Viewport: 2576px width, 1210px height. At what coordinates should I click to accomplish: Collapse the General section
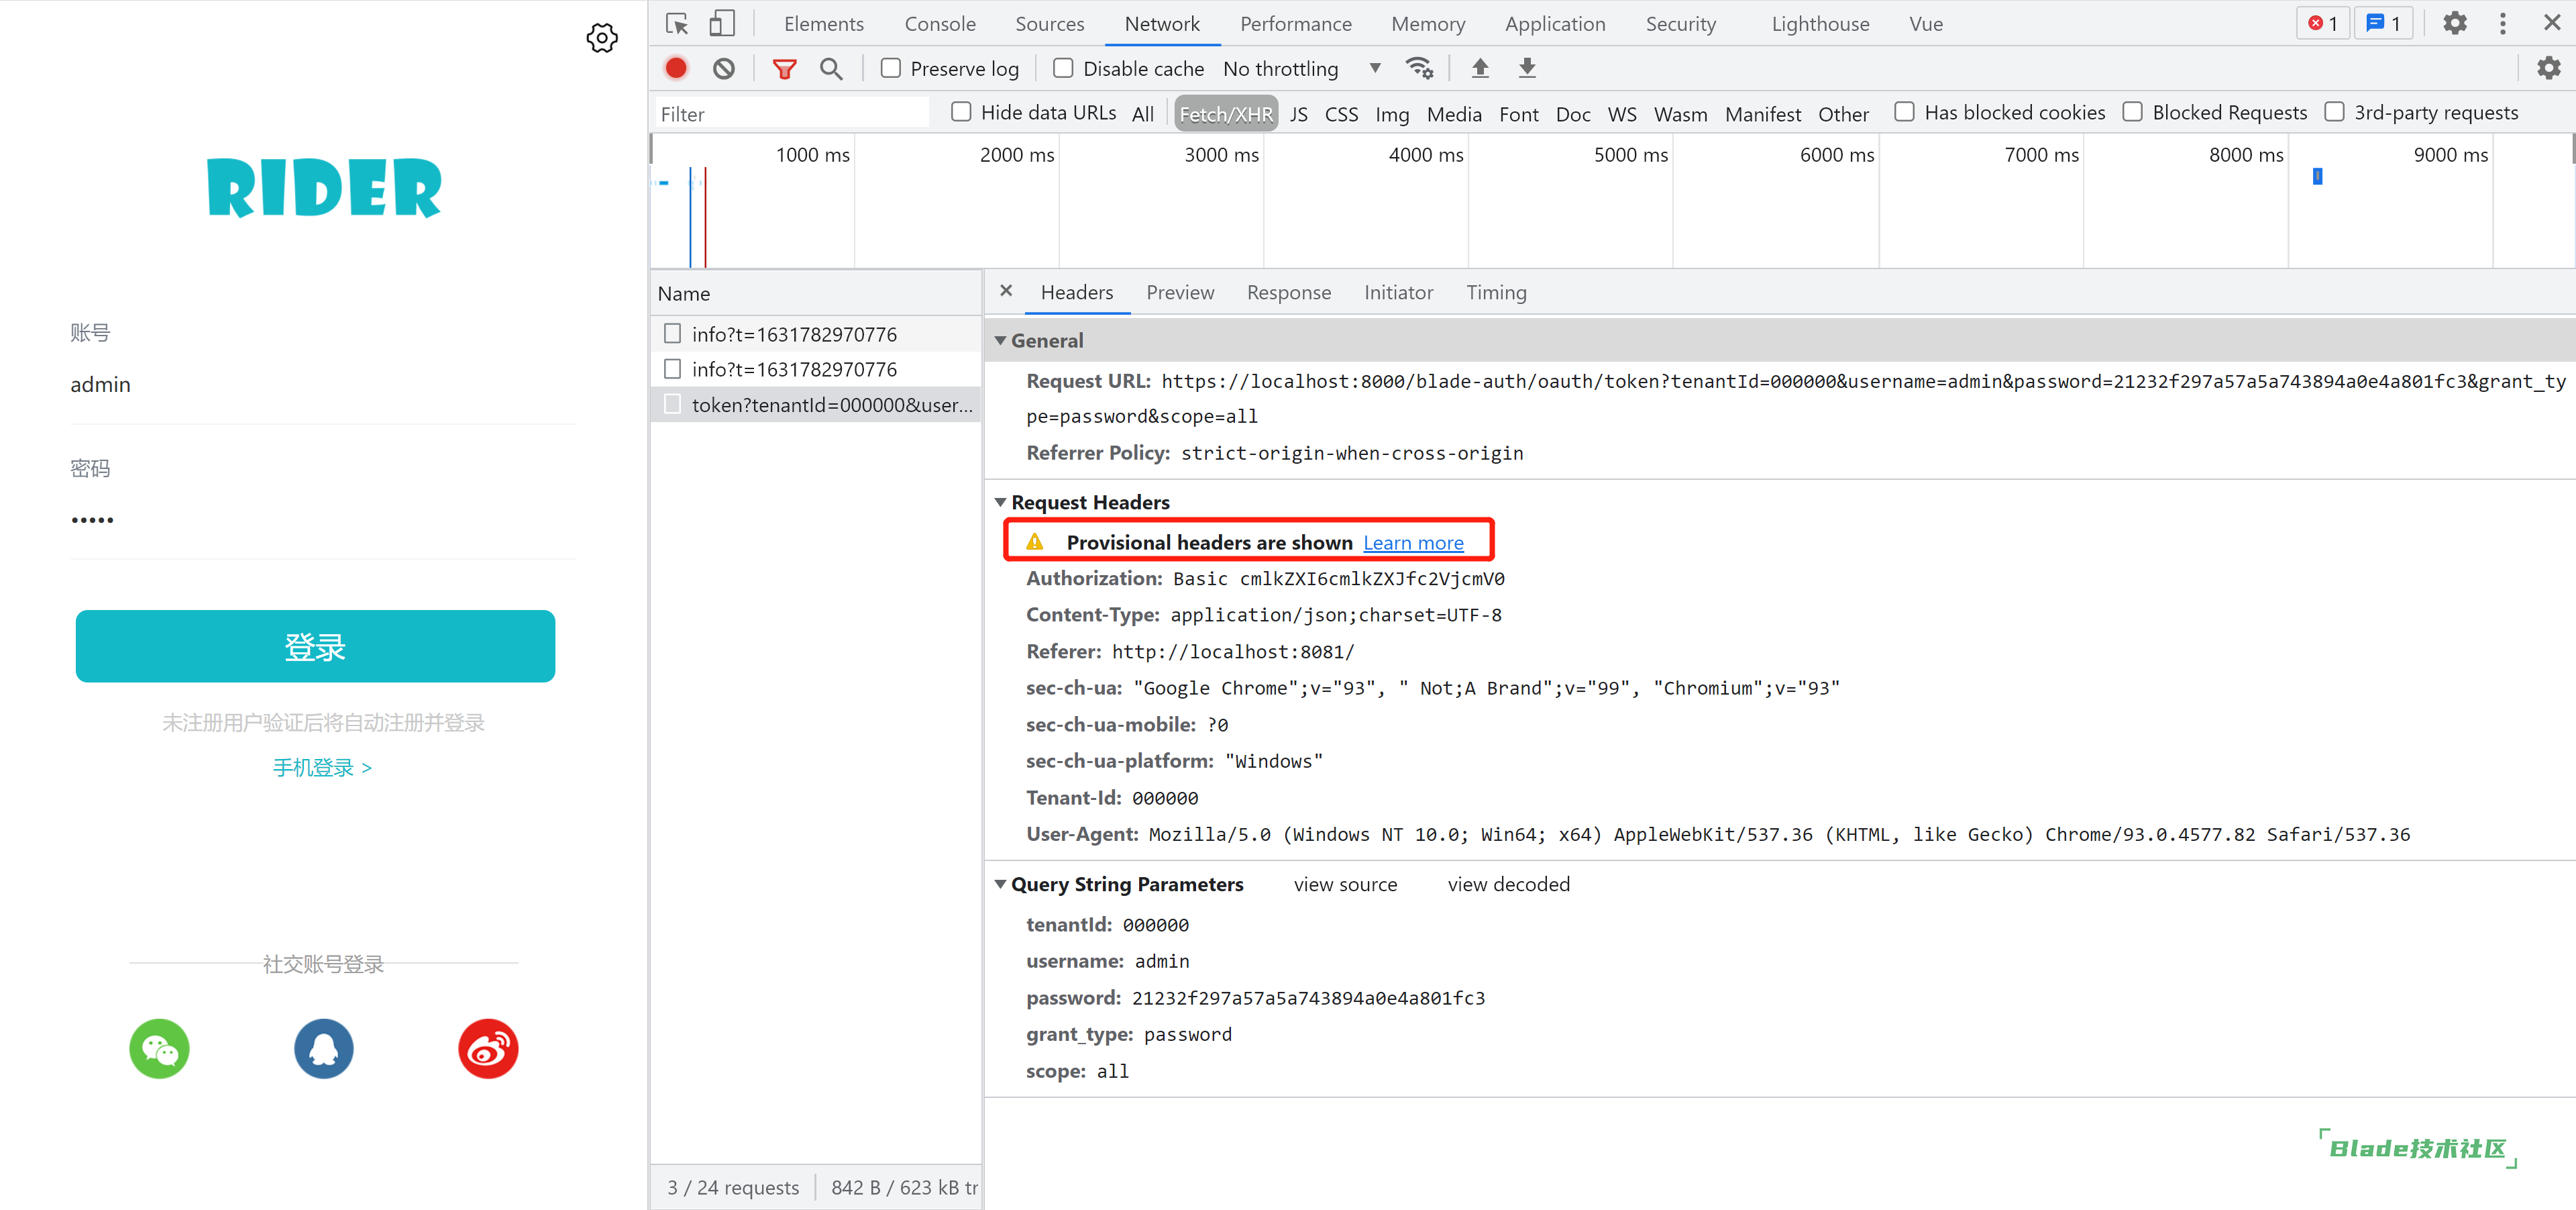pyautogui.click(x=1000, y=341)
